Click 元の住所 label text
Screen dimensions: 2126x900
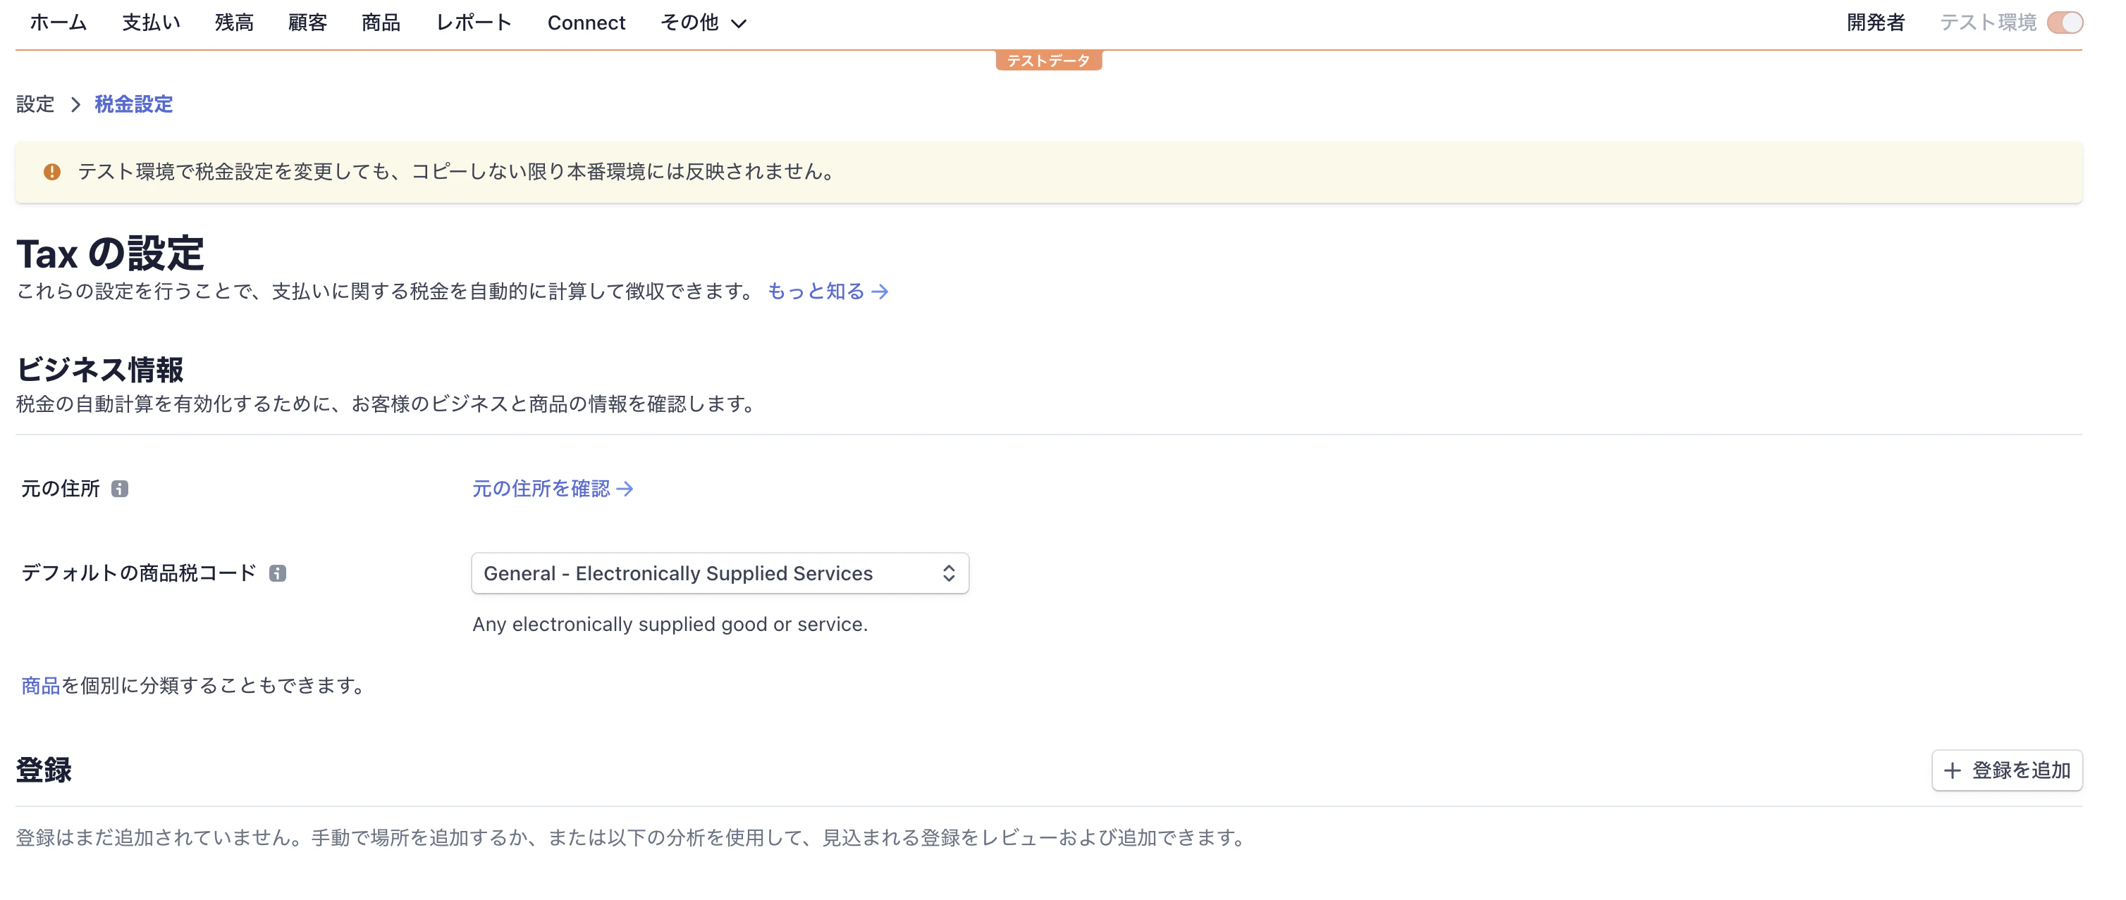coord(60,489)
